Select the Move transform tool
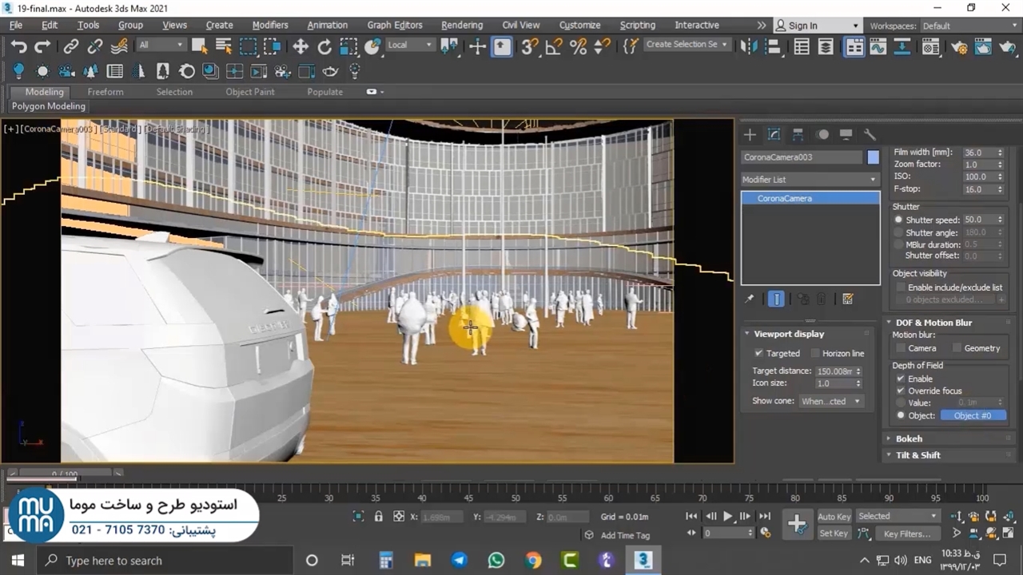The width and height of the screenshot is (1023, 575). (x=301, y=46)
